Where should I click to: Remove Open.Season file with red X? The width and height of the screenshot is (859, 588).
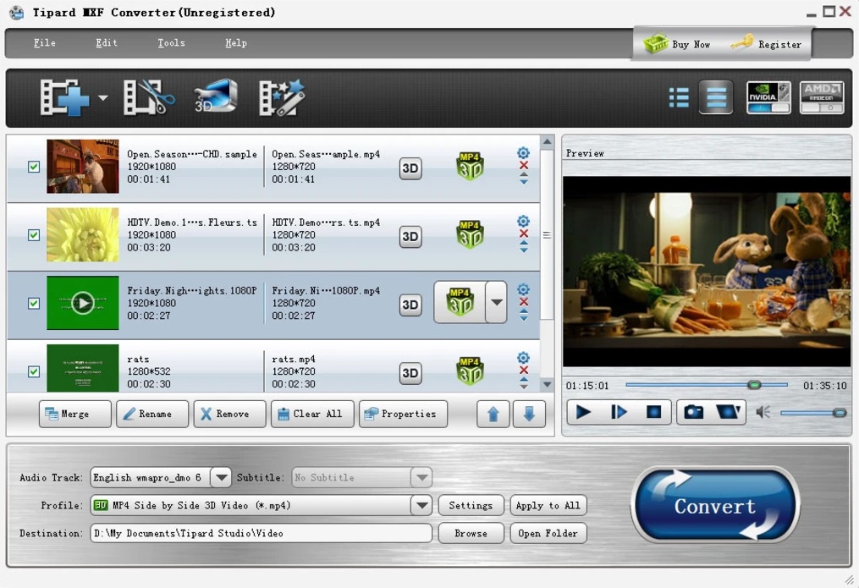coord(524,165)
